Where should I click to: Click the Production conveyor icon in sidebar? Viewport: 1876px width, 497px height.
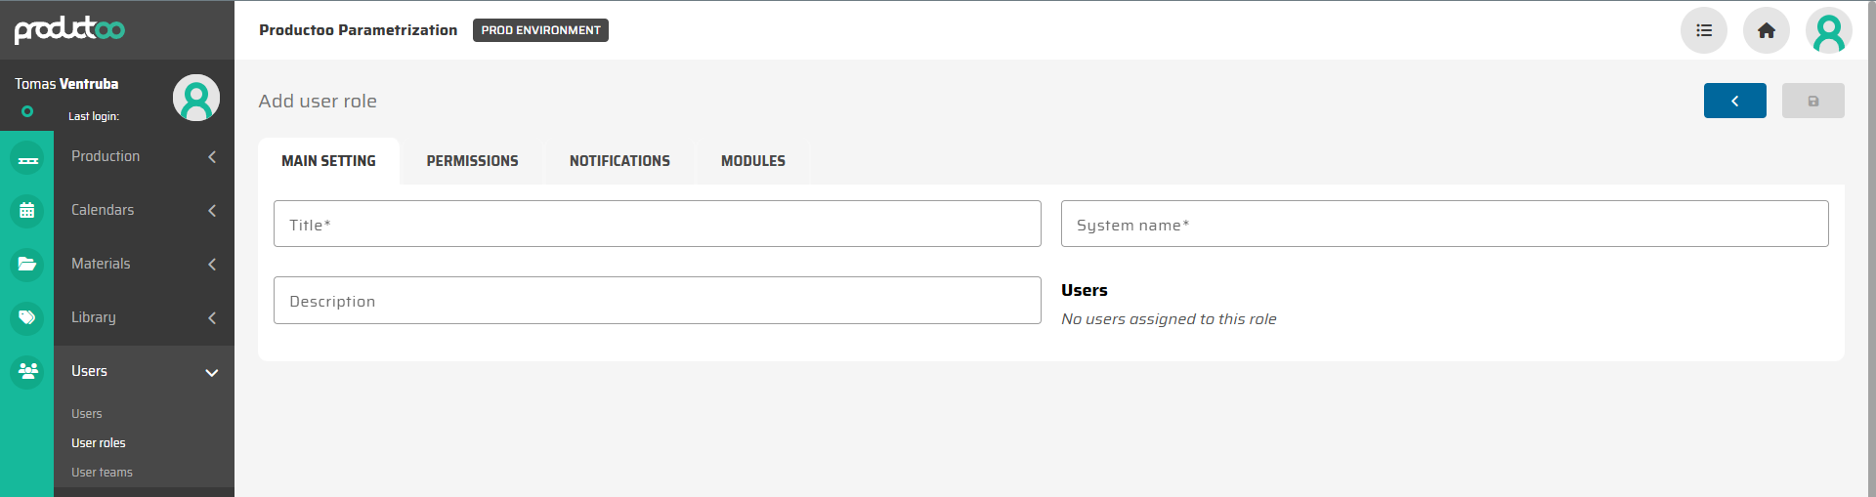27,157
